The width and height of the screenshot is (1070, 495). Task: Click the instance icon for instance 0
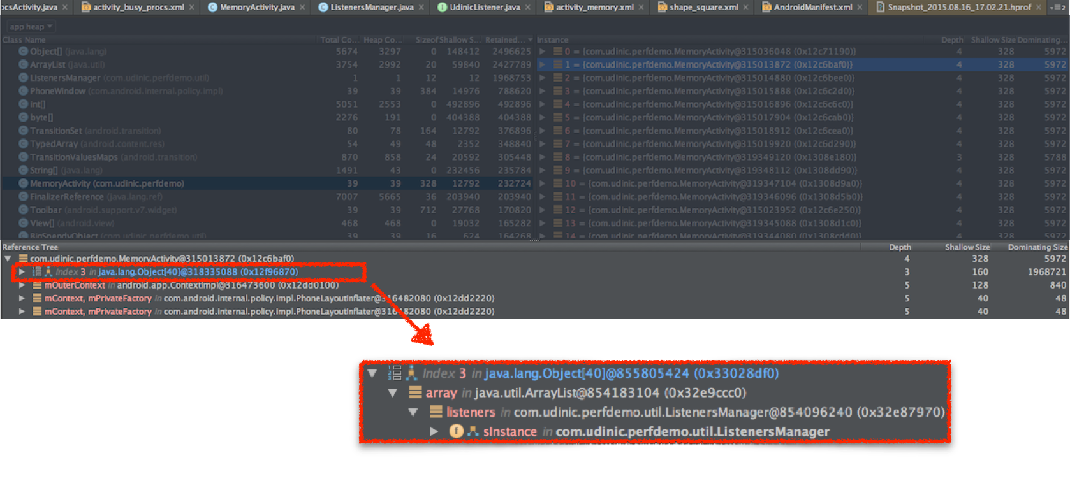pos(557,52)
